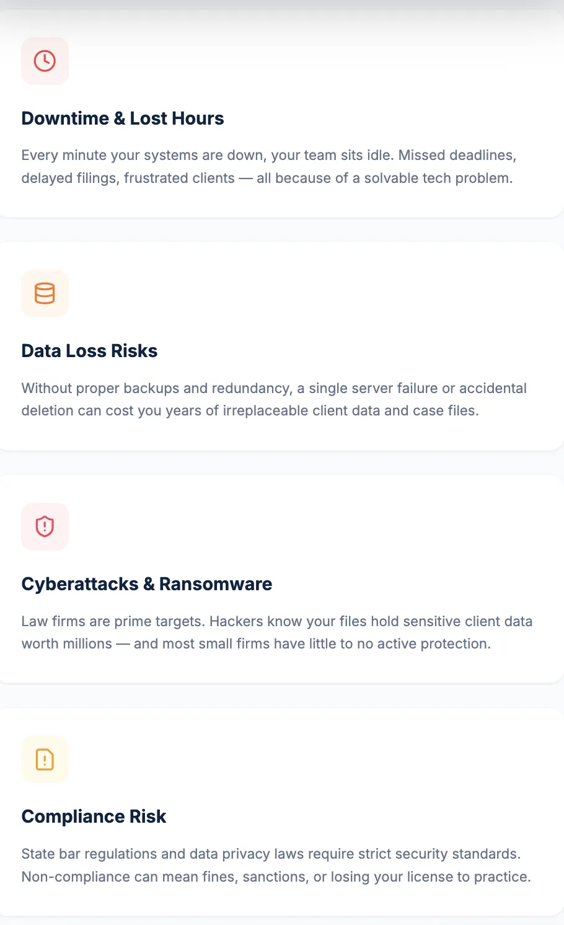Select the Compliance Risk heading
This screenshot has width=564, height=925.
[94, 817]
